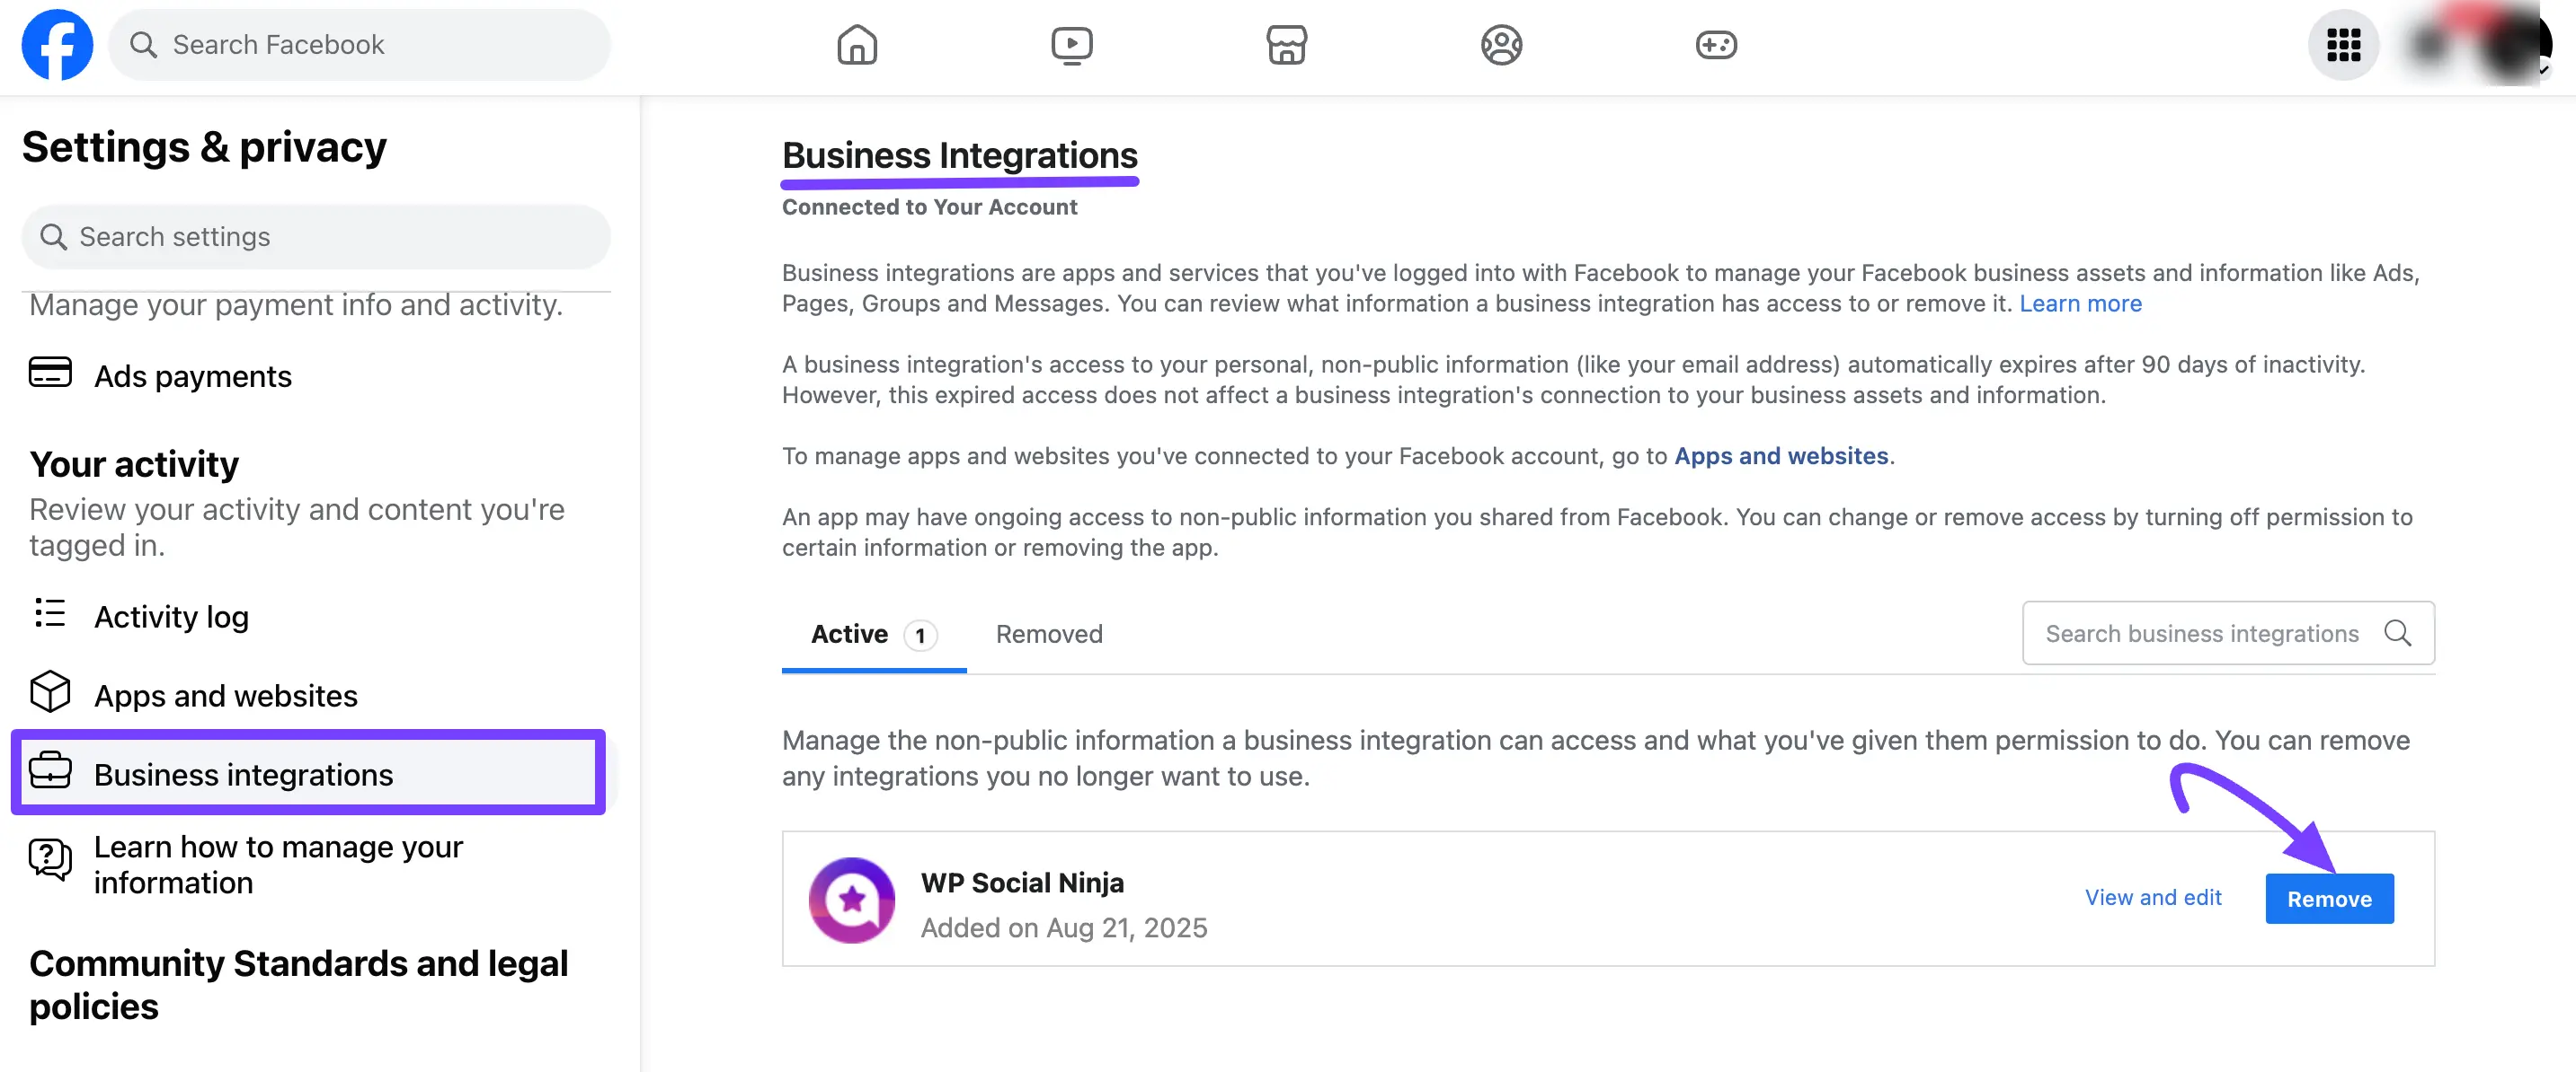Open Facebook home feed icon
This screenshot has height=1072, width=2576.
coord(857,44)
